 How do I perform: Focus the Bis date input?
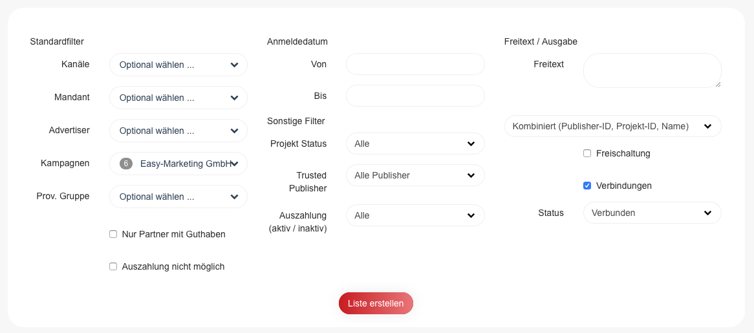click(x=415, y=96)
